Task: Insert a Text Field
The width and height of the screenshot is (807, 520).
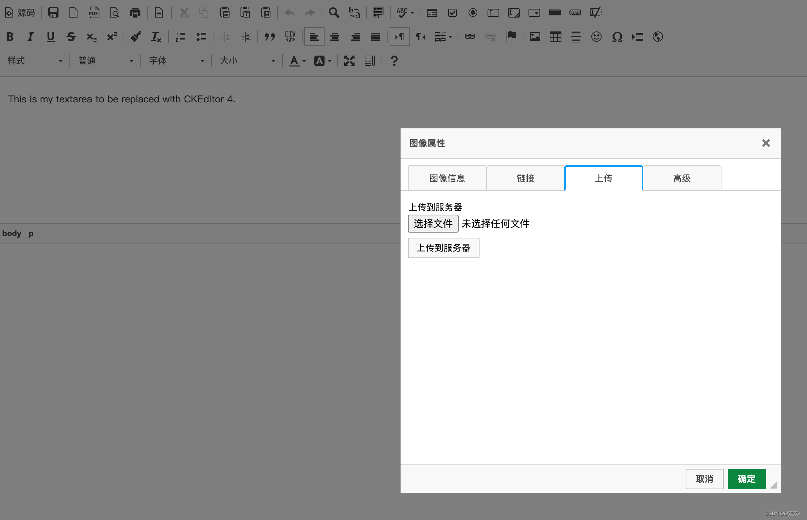Action: pos(493,13)
